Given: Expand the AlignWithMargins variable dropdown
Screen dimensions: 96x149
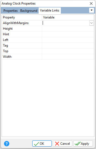Looking at the screenshot, I should click(x=91, y=23).
